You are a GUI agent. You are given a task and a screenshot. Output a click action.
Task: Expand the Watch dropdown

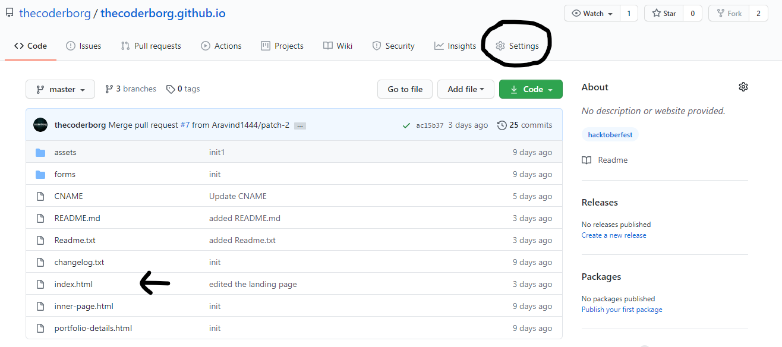(x=592, y=13)
